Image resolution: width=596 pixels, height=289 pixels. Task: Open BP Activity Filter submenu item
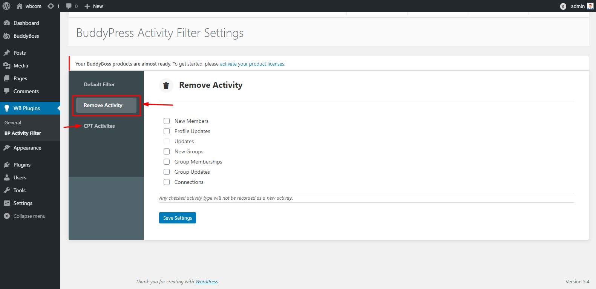(23, 133)
